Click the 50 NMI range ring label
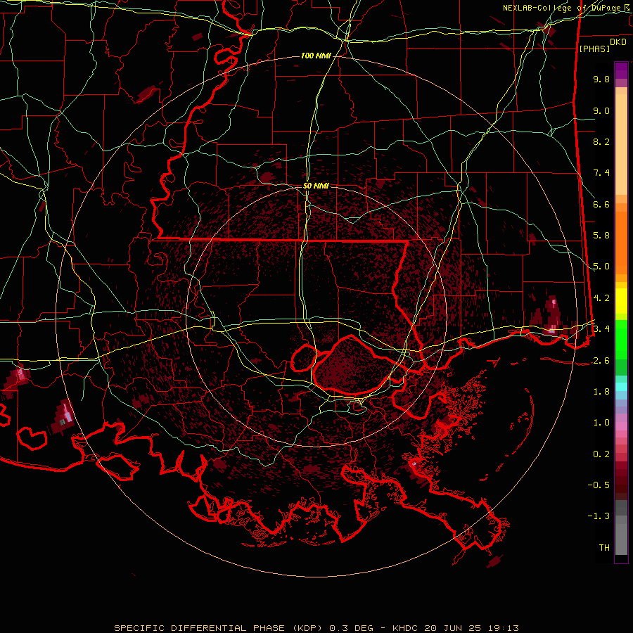 tap(316, 186)
